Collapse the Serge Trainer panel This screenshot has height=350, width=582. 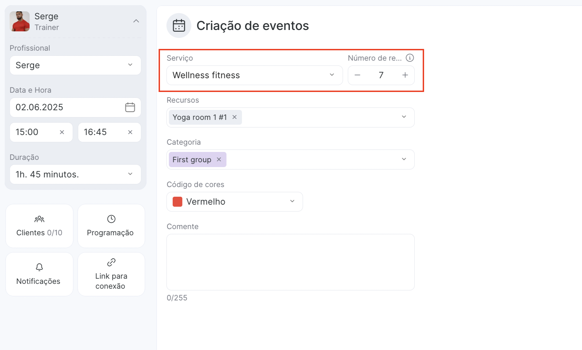click(x=136, y=21)
